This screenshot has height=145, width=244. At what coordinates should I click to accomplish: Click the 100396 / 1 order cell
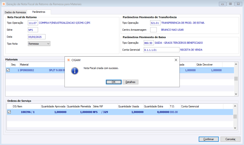28,112
